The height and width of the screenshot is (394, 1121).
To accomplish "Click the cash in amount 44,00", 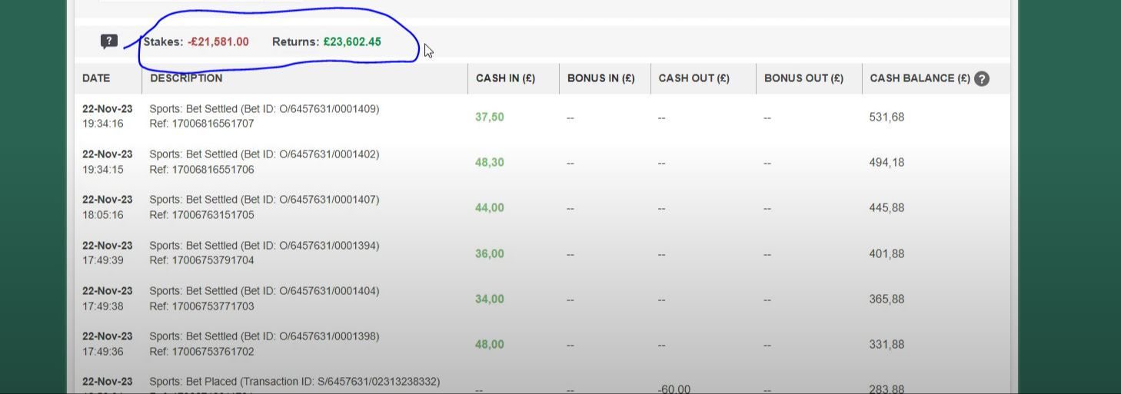I will click(490, 208).
